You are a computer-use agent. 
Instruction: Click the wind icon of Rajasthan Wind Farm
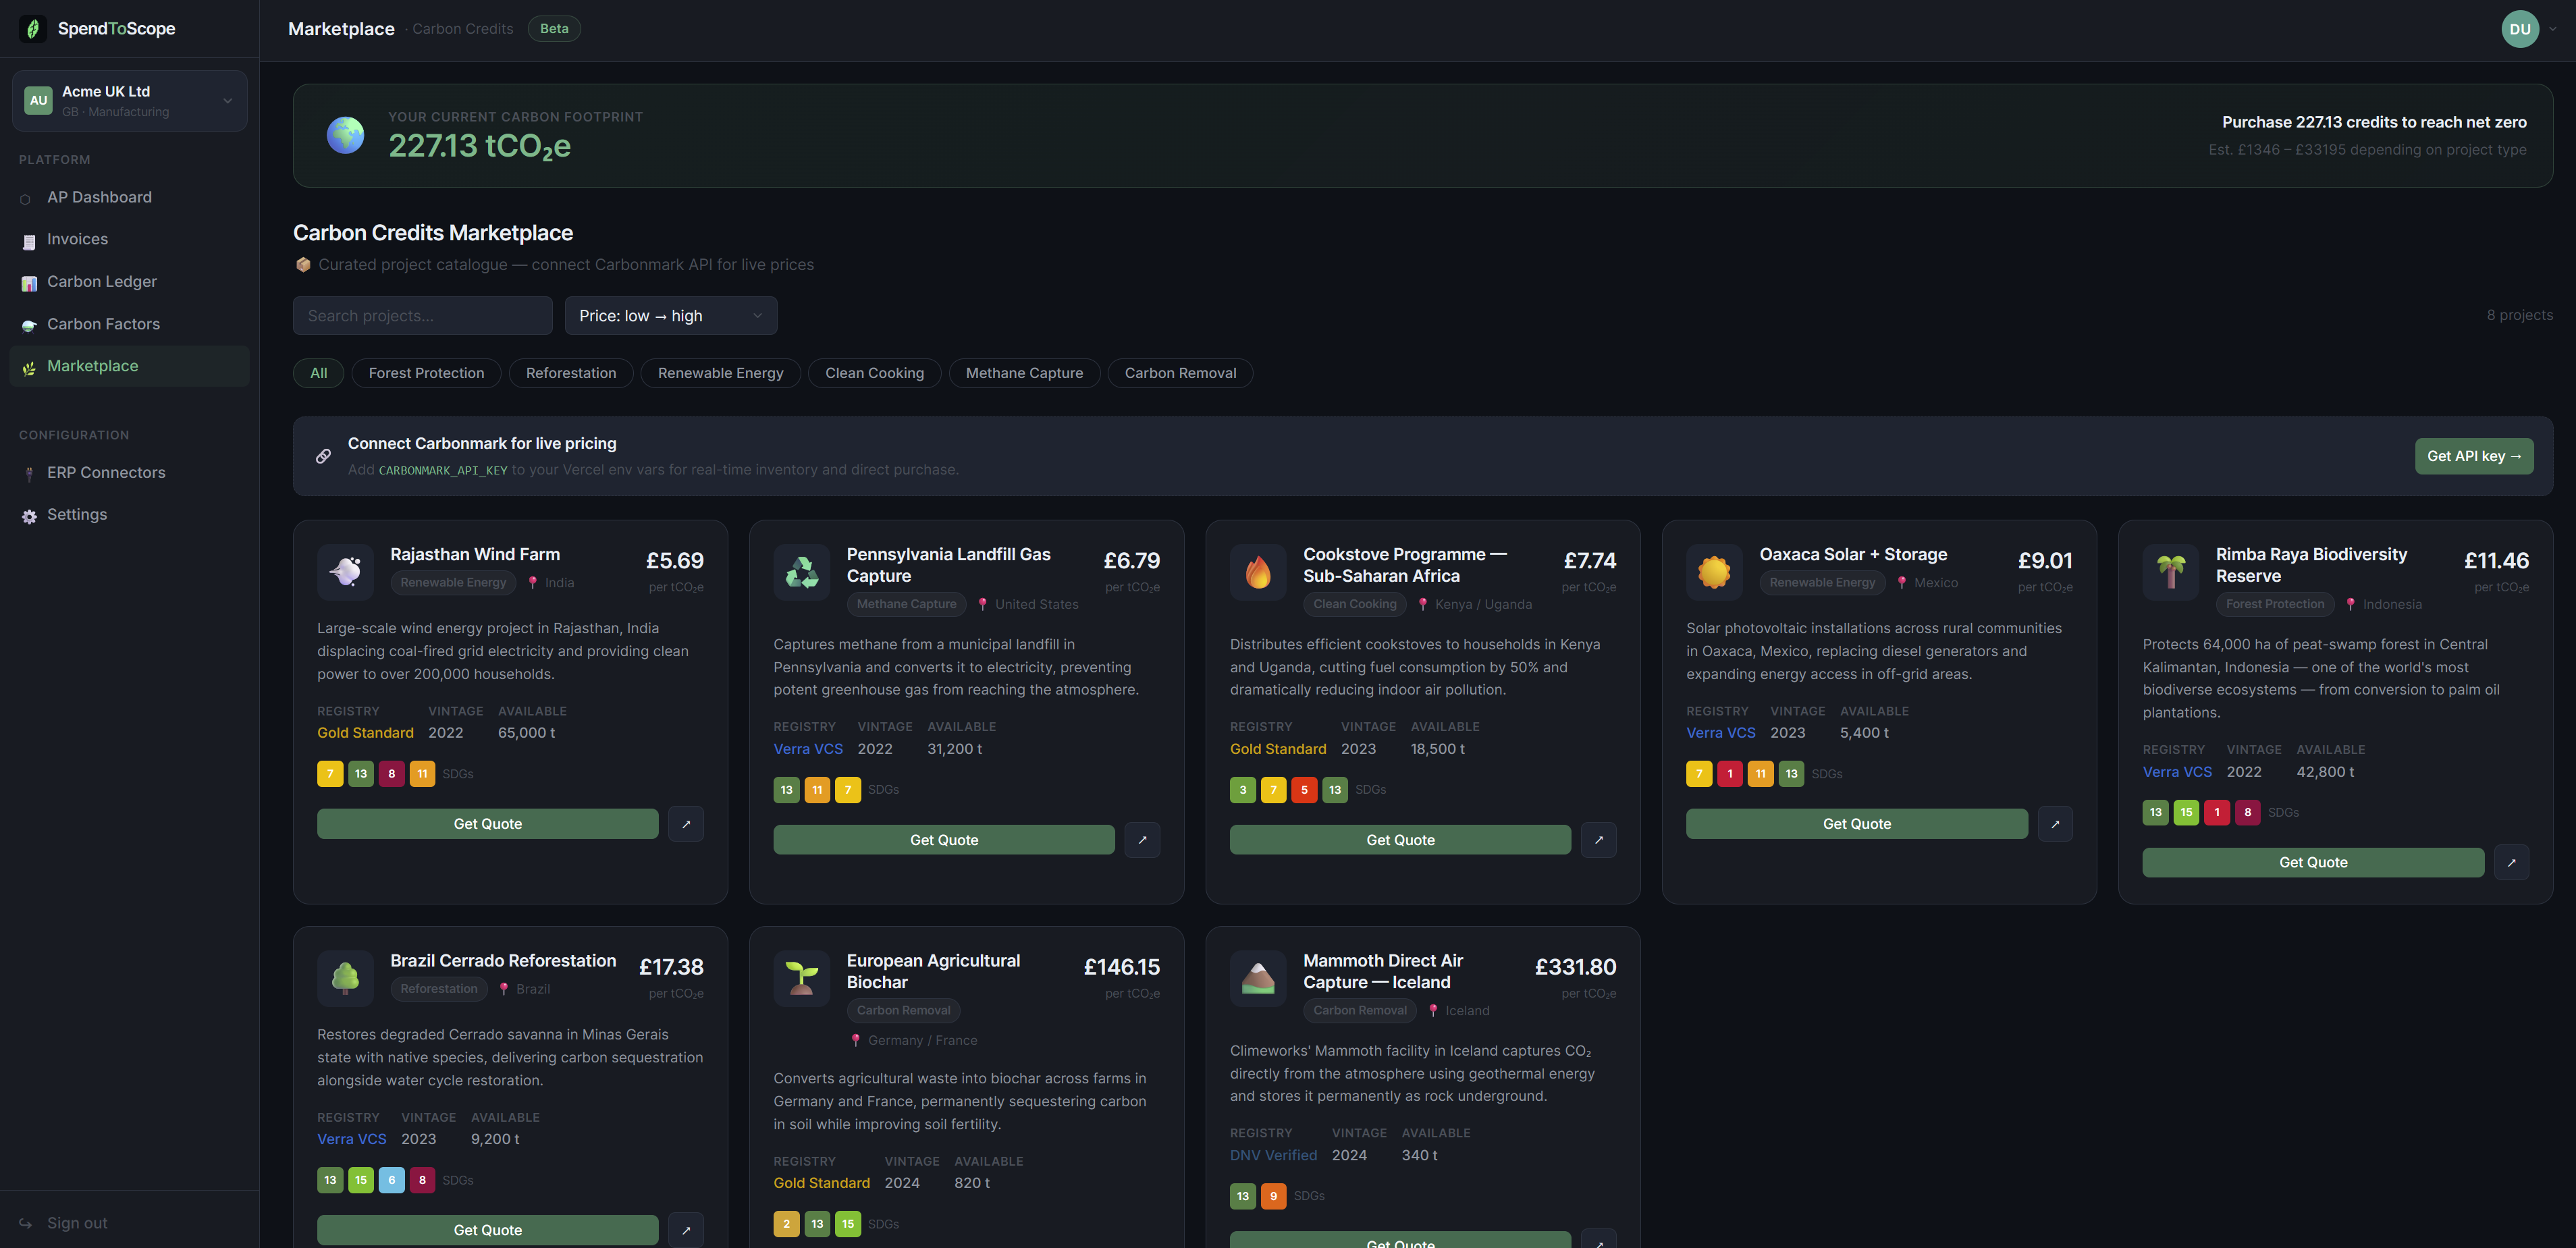click(x=345, y=572)
